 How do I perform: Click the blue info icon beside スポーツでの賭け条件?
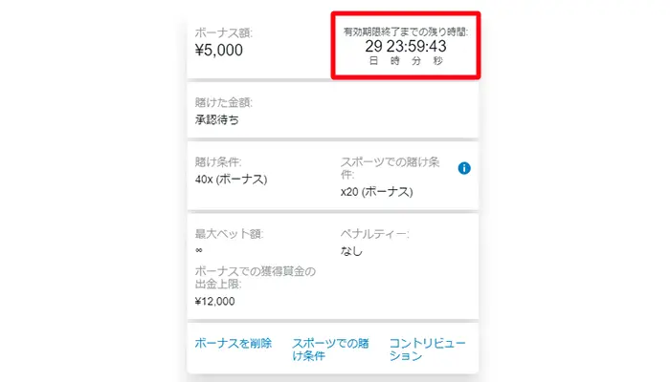[x=464, y=168]
